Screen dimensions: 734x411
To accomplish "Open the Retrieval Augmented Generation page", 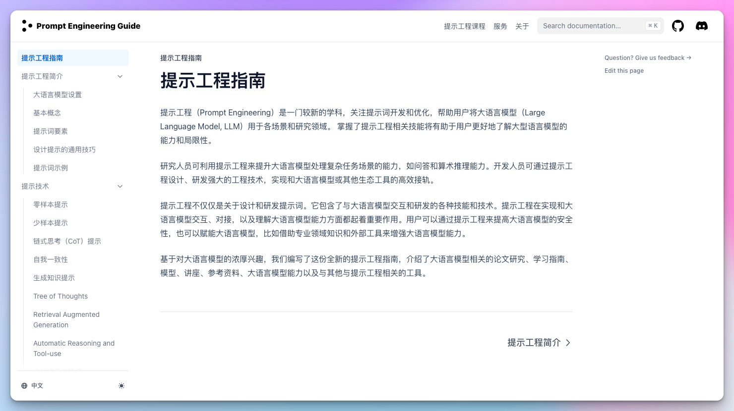I will 66,319.
